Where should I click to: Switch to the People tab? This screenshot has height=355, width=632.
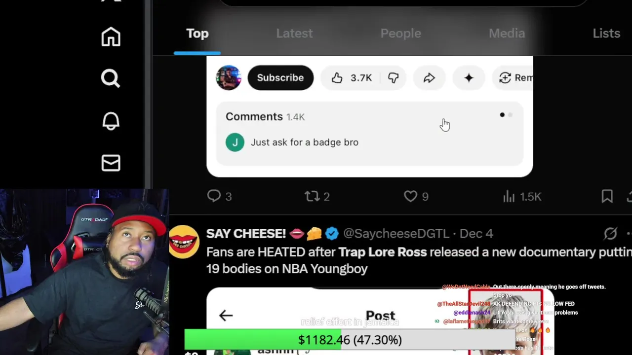coord(400,34)
